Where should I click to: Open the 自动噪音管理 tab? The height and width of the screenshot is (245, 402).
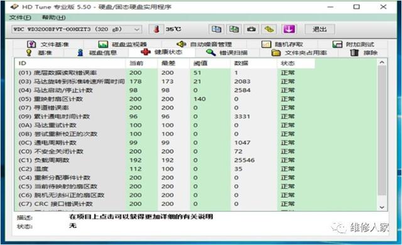coord(204,45)
